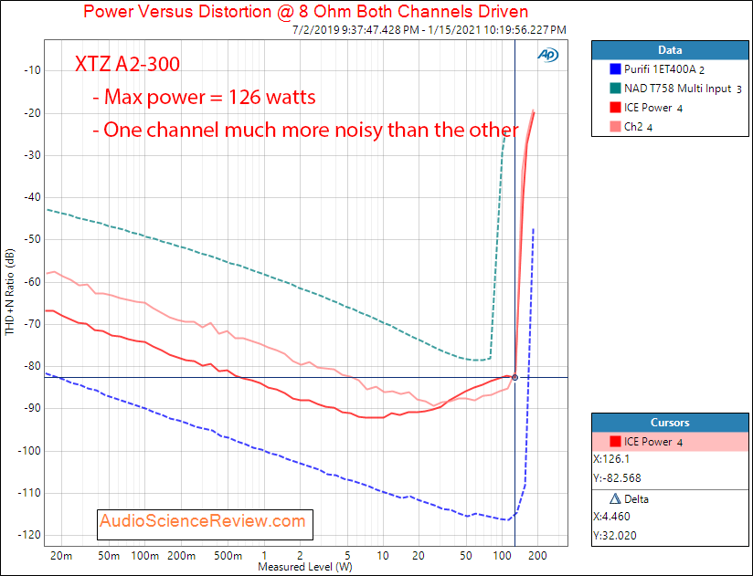753x576 pixels.
Task: Click the -120 tick on the Y axis
Action: (29, 535)
